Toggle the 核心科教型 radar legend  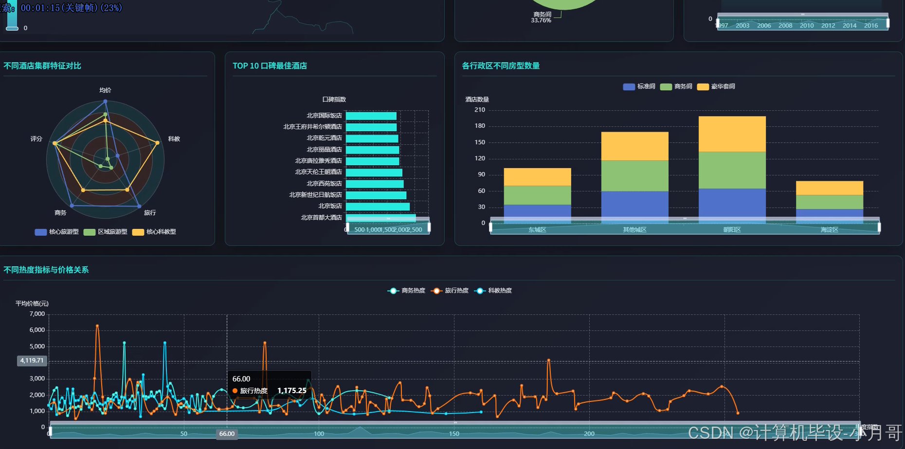(x=154, y=232)
